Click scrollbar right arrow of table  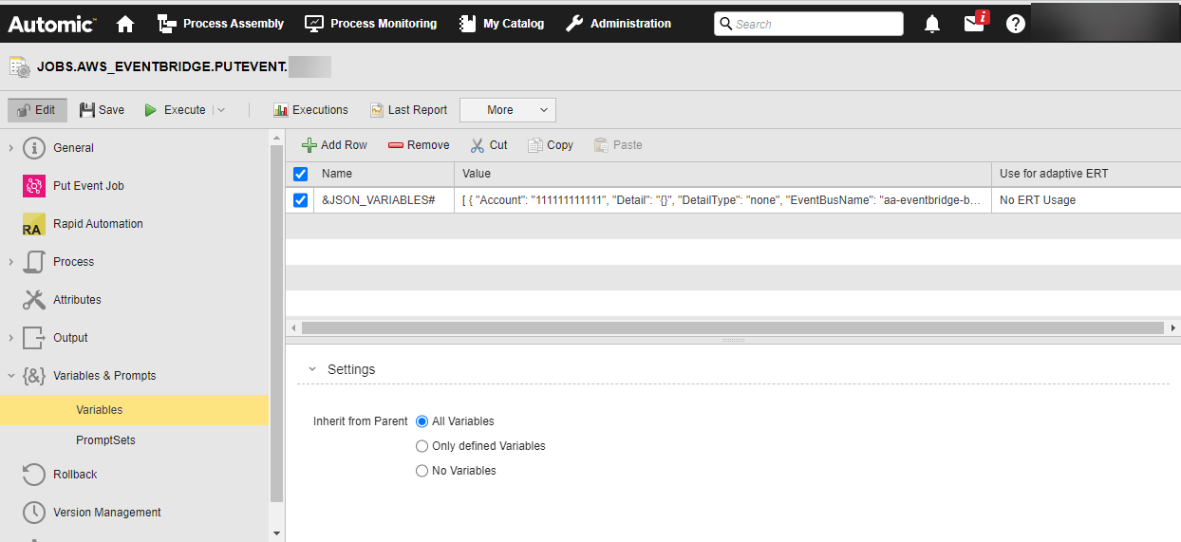coord(1173,327)
